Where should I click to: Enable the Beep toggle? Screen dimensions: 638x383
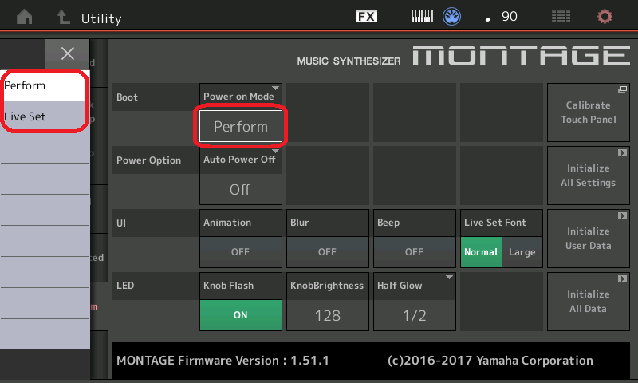tap(414, 251)
